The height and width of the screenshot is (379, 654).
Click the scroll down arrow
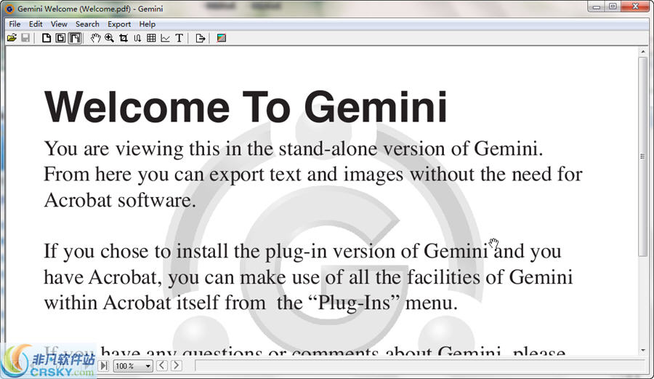643,350
